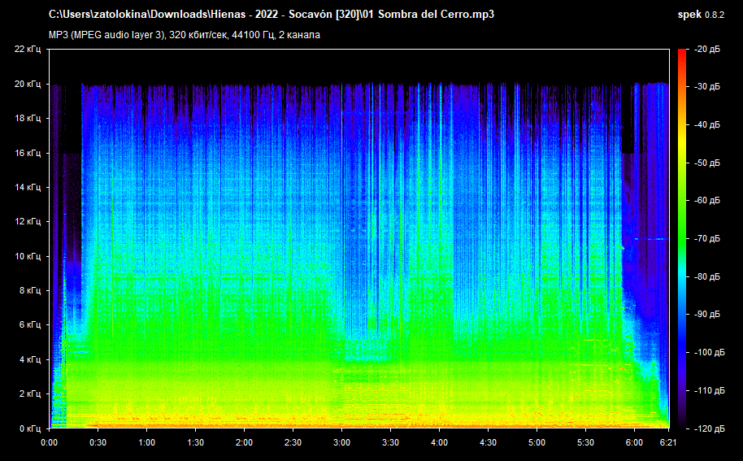The image size is (743, 461).
Task: Click the -20 дБ level label
Action: 708,50
